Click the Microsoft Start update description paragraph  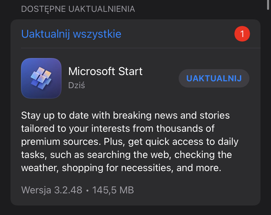(x=130, y=142)
